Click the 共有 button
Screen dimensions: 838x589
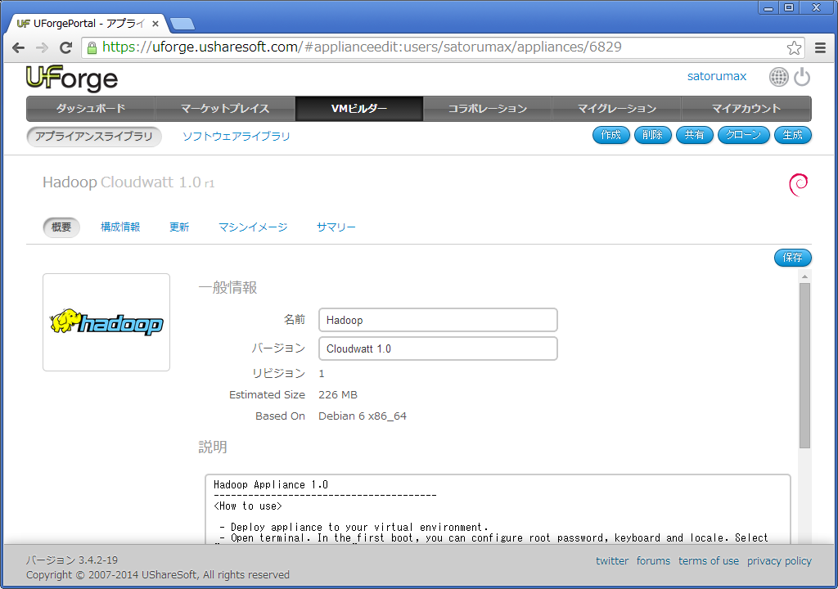pos(694,135)
